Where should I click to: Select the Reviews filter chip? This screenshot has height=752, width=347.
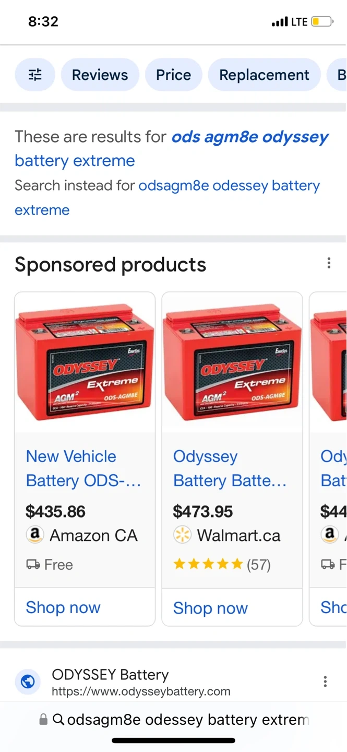click(x=100, y=75)
